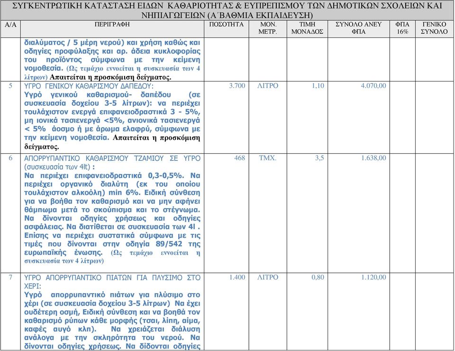Click text 'διαλύματος / 5 μέρη νερού)'
455x351 pixels.
tap(74, 43)
